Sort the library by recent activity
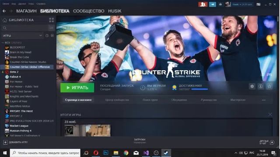 click(x=47, y=36)
